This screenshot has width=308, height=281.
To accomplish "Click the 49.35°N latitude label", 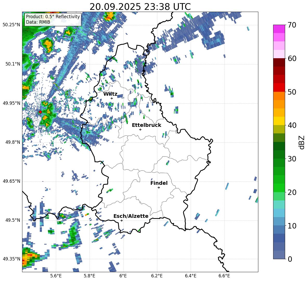I will [x=11, y=259].
